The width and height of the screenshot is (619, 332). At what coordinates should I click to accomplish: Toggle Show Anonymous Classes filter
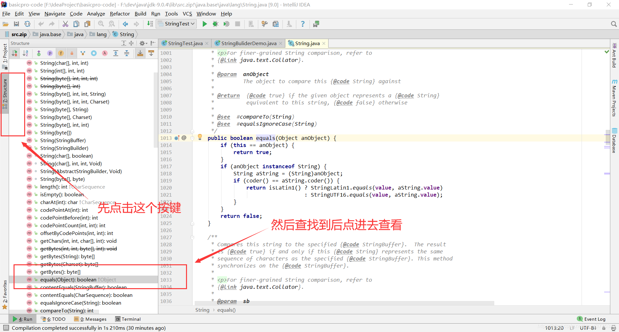(x=94, y=53)
